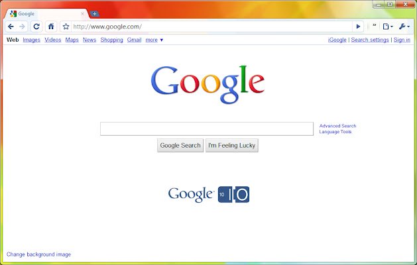The height and width of the screenshot is (265, 417).
Task: Click the I'm Feeling Lucky button
Action: 231,145
